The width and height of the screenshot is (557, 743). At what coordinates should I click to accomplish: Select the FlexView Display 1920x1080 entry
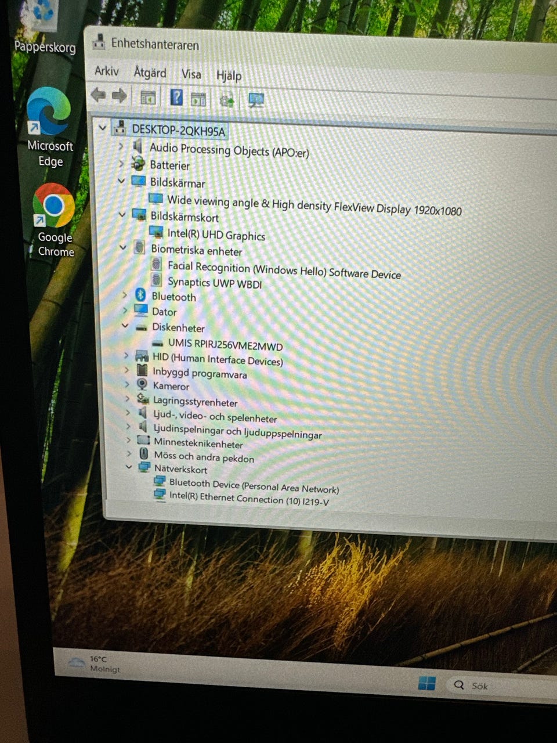point(314,205)
